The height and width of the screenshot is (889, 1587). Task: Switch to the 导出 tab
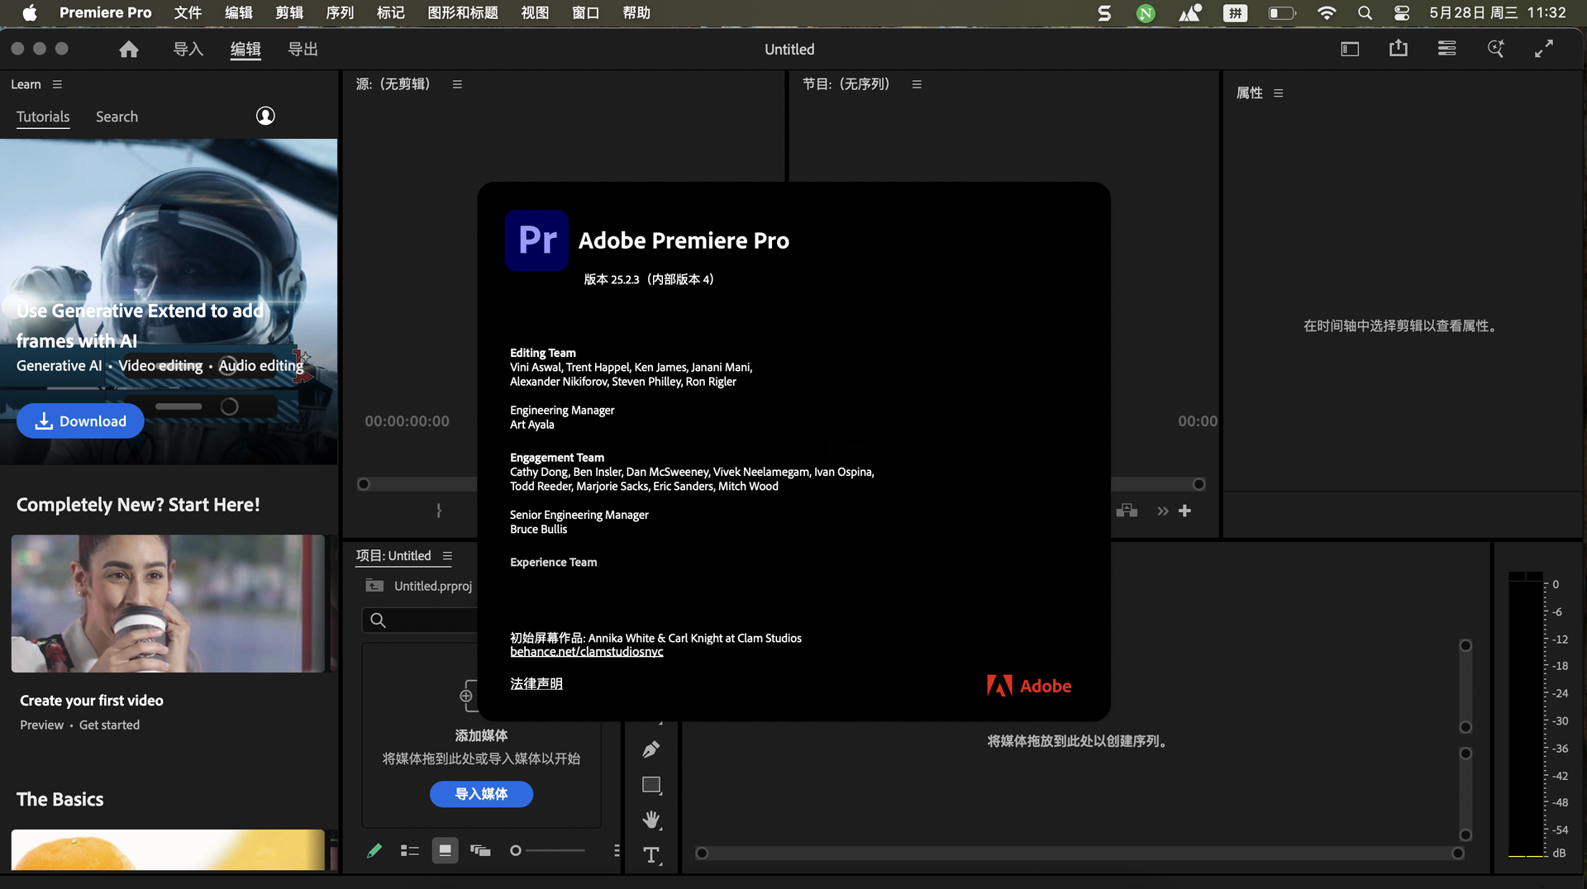click(302, 49)
